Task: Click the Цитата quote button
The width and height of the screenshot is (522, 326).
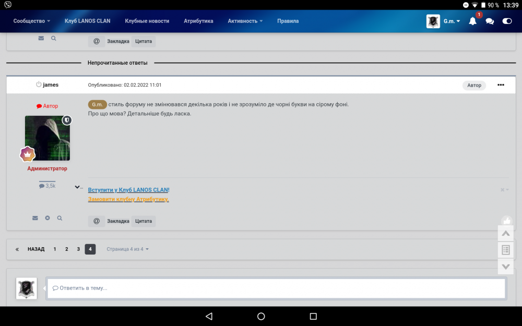Action: pos(144,221)
